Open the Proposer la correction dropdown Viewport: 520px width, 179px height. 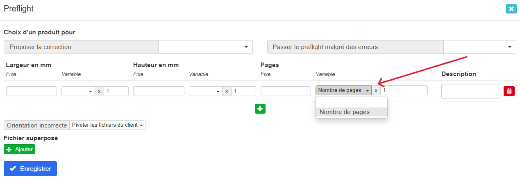[205, 47]
